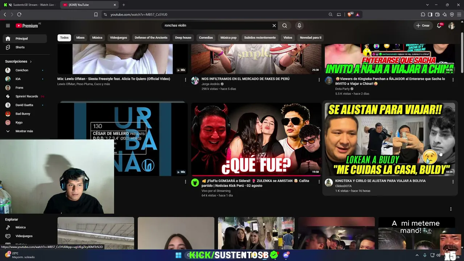The height and width of the screenshot is (261, 464).
Task: Open the Principal sidebar item
Action: coord(25,38)
